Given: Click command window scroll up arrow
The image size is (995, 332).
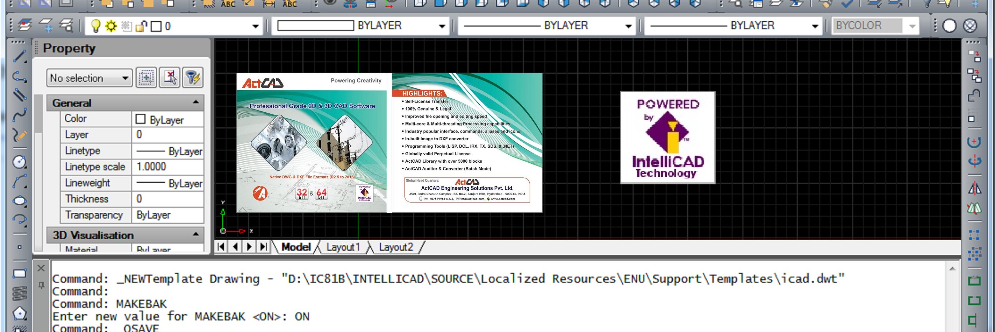Looking at the screenshot, I should pyautogui.click(x=952, y=269).
